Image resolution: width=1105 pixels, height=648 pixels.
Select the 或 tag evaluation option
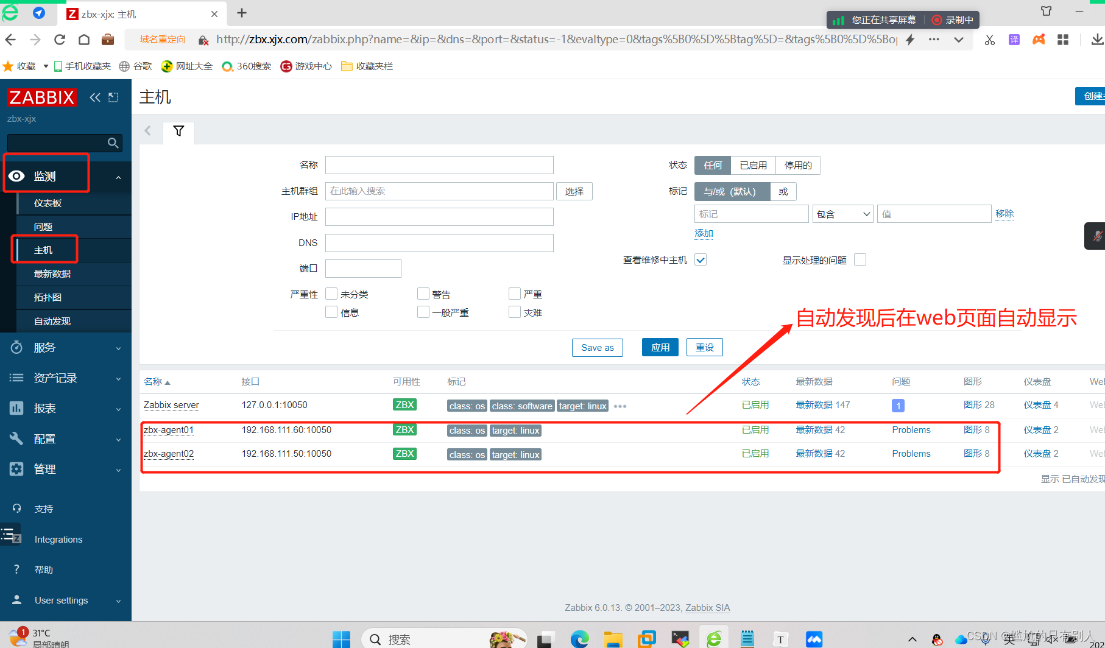[783, 192]
